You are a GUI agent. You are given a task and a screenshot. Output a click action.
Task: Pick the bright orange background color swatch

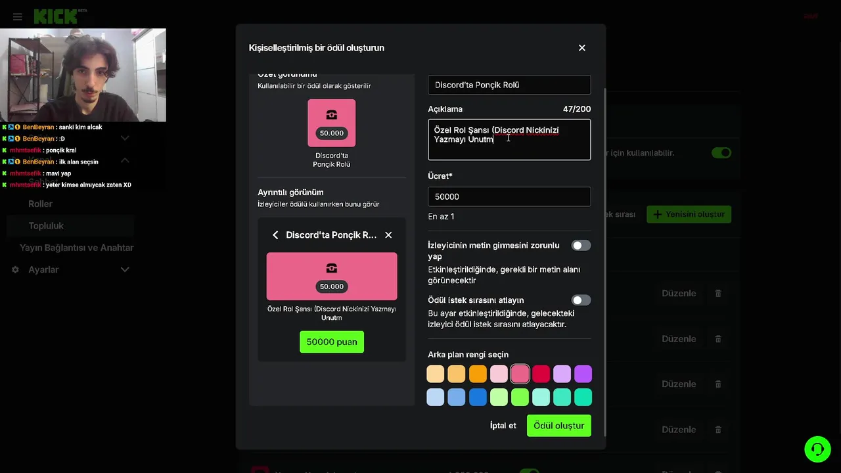click(x=478, y=374)
